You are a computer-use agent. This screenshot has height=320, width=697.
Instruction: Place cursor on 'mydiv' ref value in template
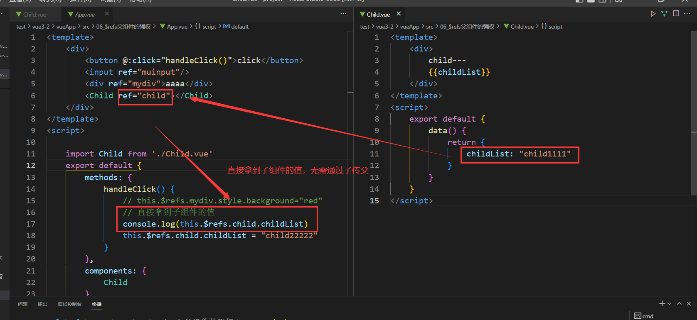[144, 83]
